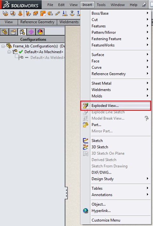Screen dimensions: 153x226
Task: Switch to the View toolbar tab
Action: [x=9, y=22]
